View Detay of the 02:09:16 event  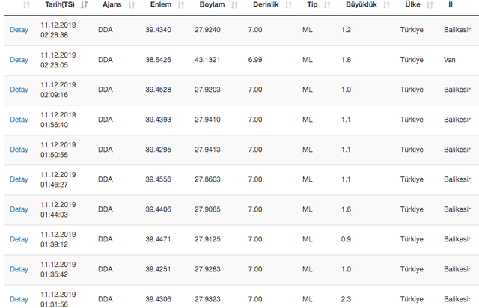tap(19, 90)
